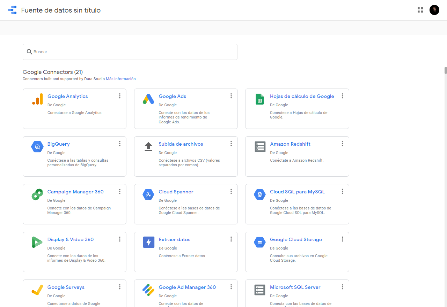Open more options for Google Ads
This screenshot has height=307, width=447.
click(231, 96)
